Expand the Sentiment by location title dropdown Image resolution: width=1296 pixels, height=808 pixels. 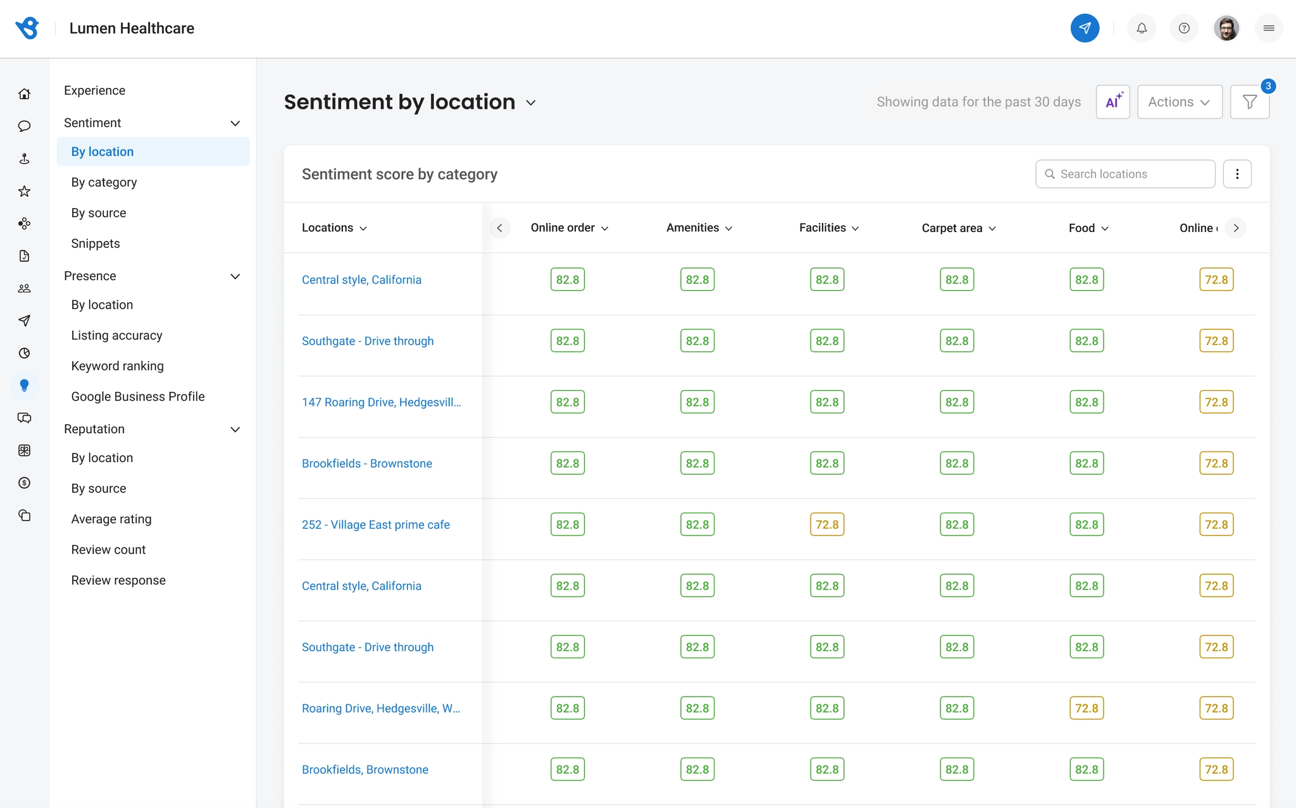[x=531, y=102]
